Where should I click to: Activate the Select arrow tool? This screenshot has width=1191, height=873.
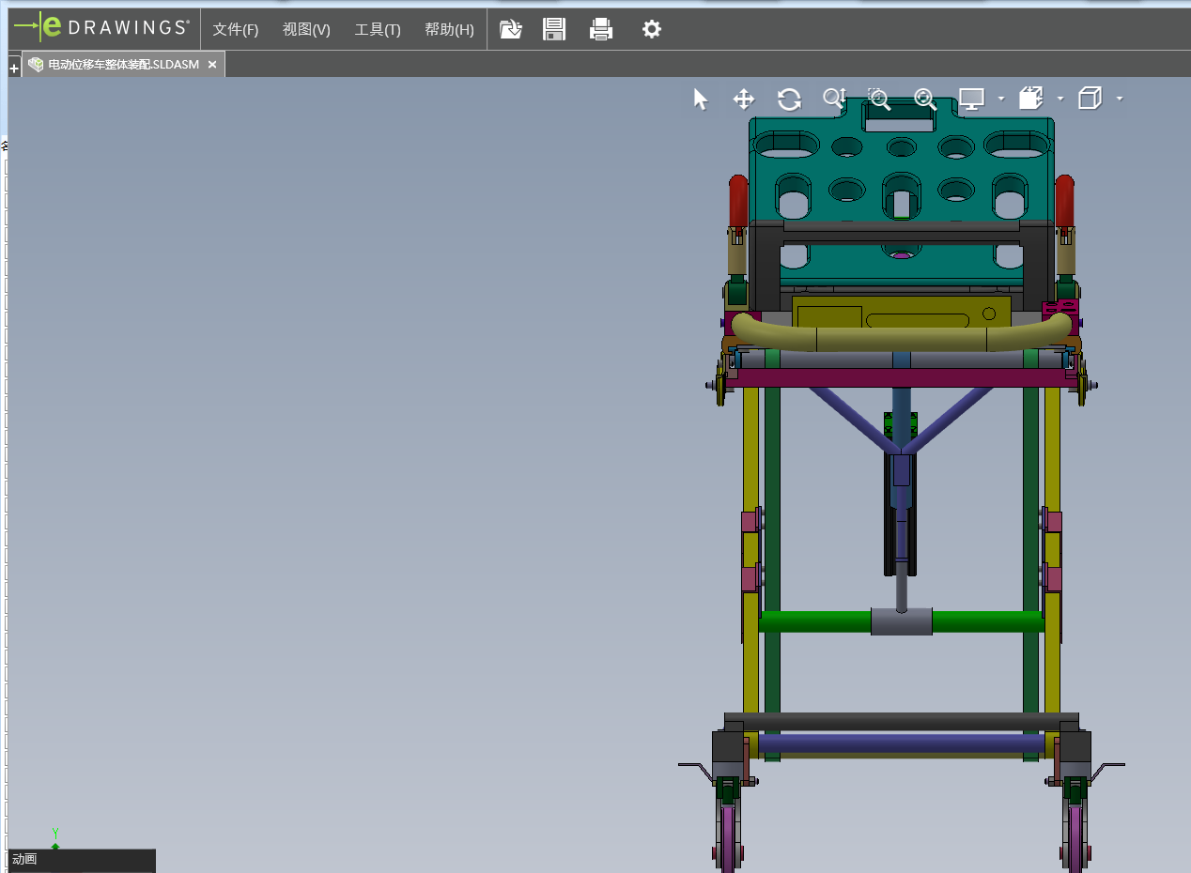[701, 100]
